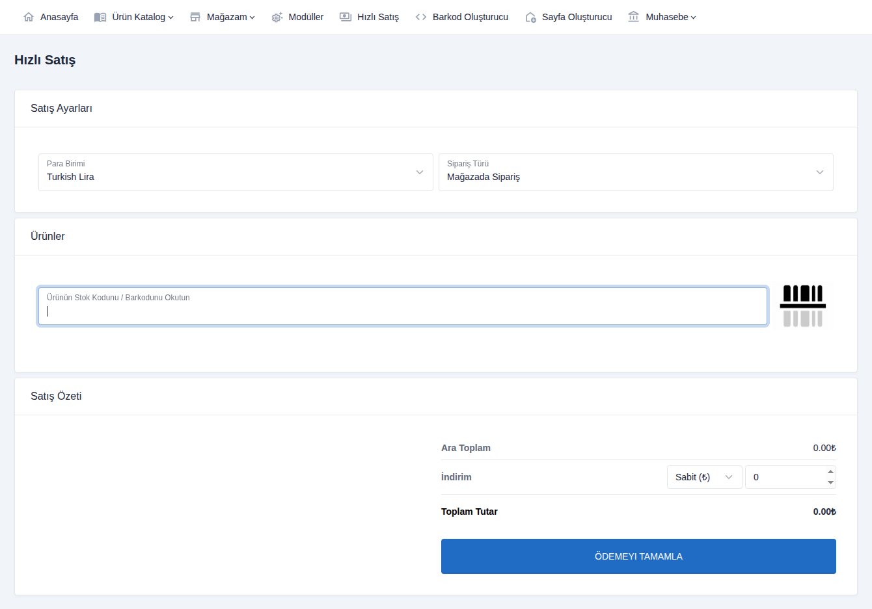Click the gears icon beside Modüller
The width and height of the screenshot is (872, 609).
(x=277, y=17)
